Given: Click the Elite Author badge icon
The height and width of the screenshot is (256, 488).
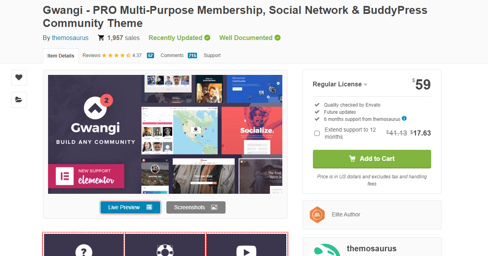Looking at the screenshot, I should [317, 215].
